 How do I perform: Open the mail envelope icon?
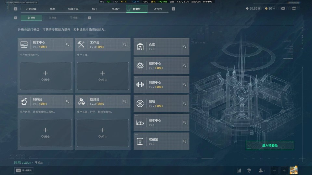click(283, 8)
